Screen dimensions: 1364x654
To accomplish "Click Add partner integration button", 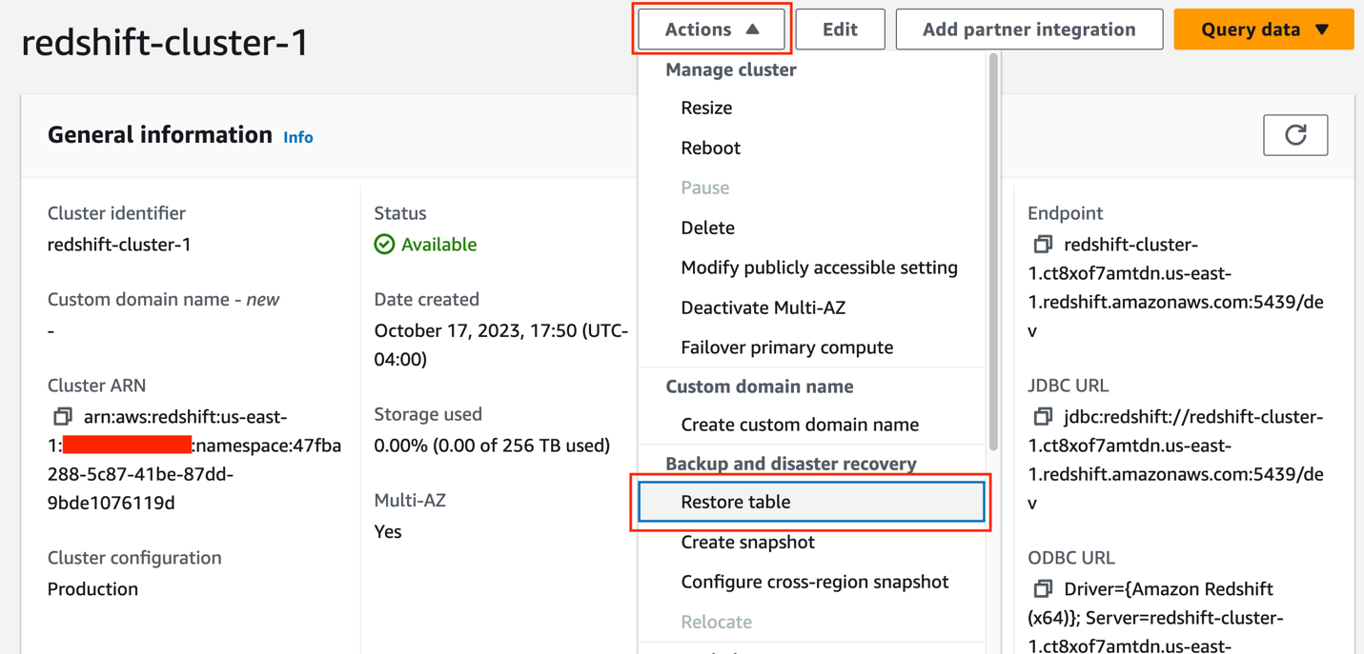I will click(1028, 30).
